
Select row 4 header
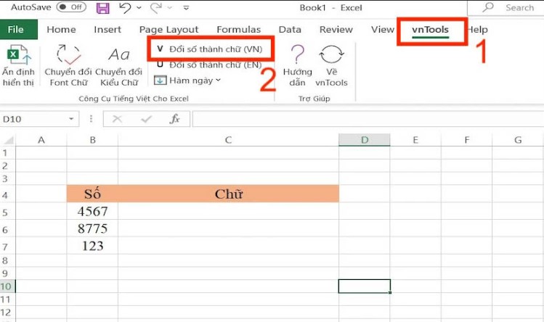[x=8, y=194]
